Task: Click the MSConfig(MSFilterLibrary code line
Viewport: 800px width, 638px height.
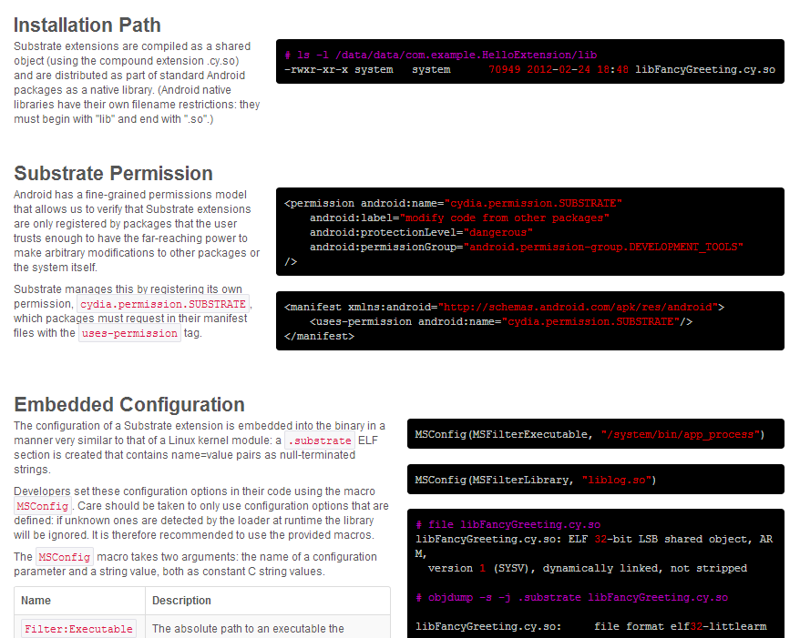Action: (x=536, y=480)
